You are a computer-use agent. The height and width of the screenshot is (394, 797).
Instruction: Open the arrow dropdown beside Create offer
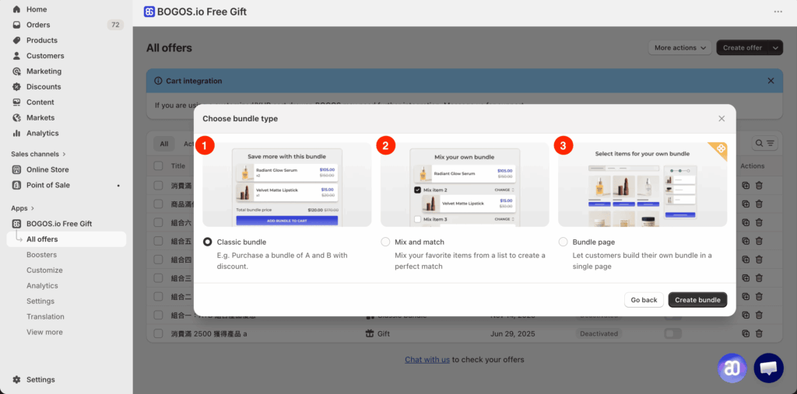click(775, 47)
